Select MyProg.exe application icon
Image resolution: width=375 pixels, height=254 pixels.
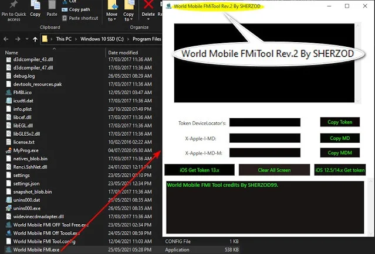click(9, 150)
